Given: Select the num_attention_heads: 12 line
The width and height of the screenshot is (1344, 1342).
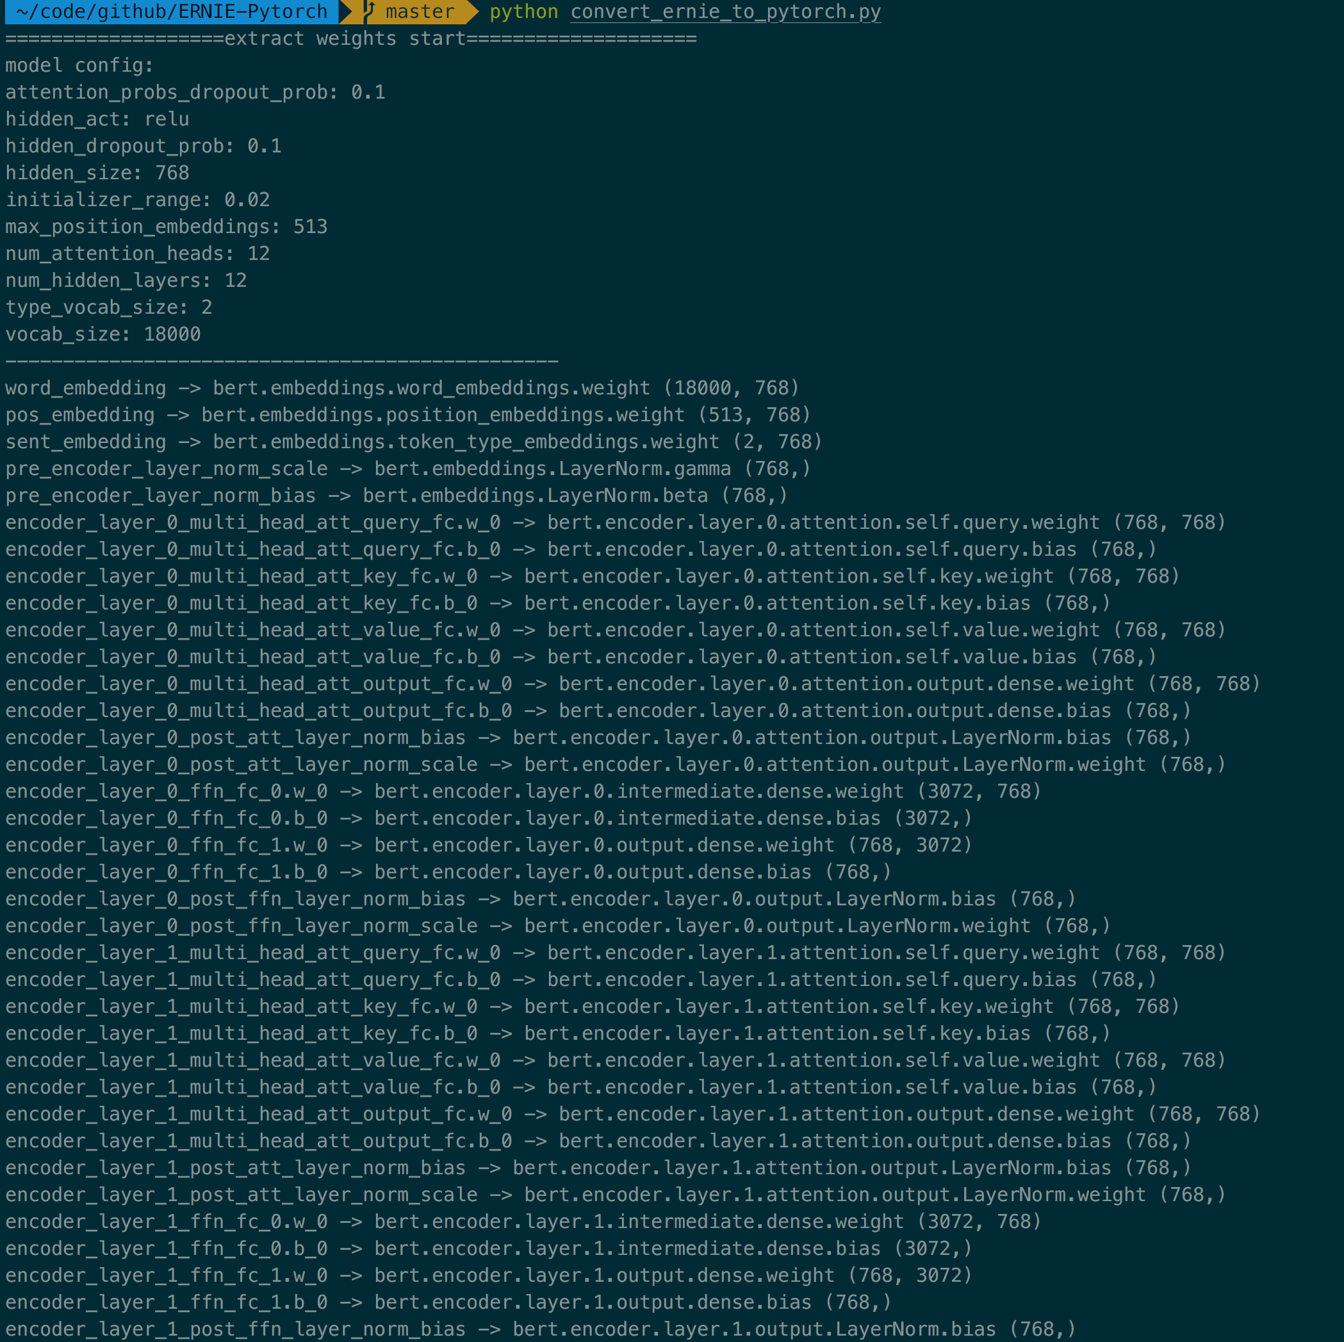Looking at the screenshot, I should point(137,253).
